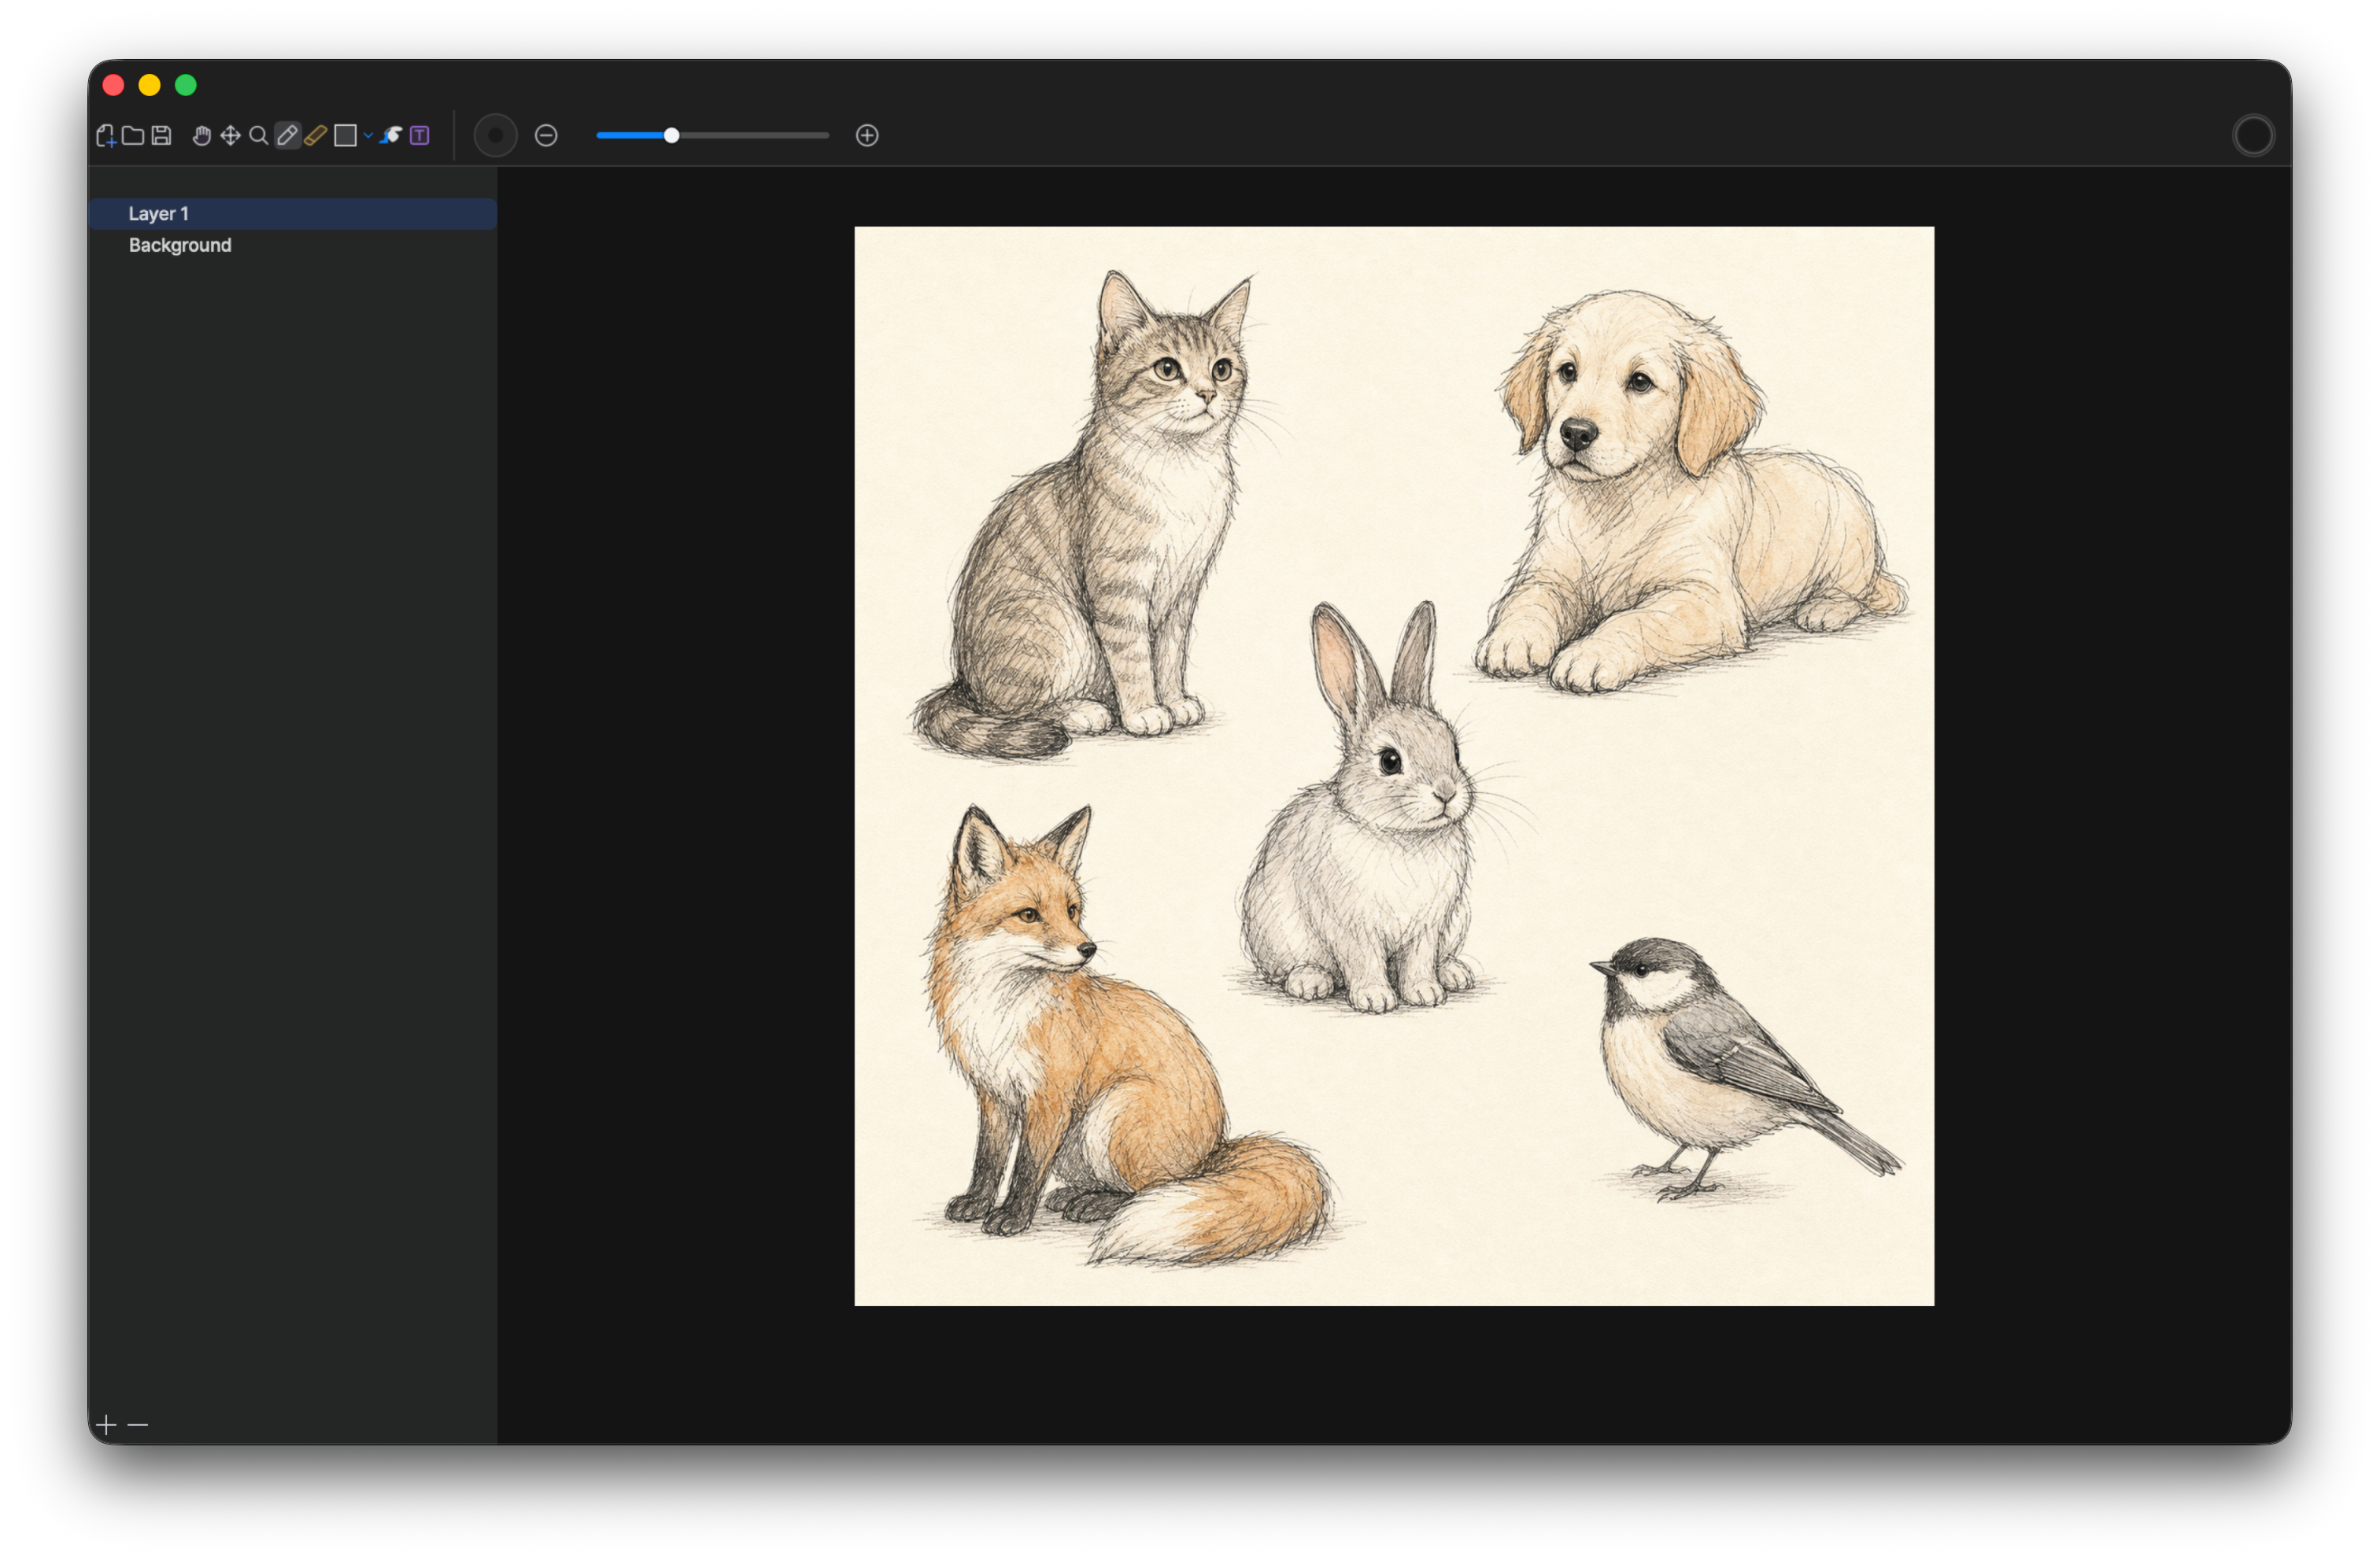Select the rectangle Shape tool
2380x1561 pixels.
(345, 135)
